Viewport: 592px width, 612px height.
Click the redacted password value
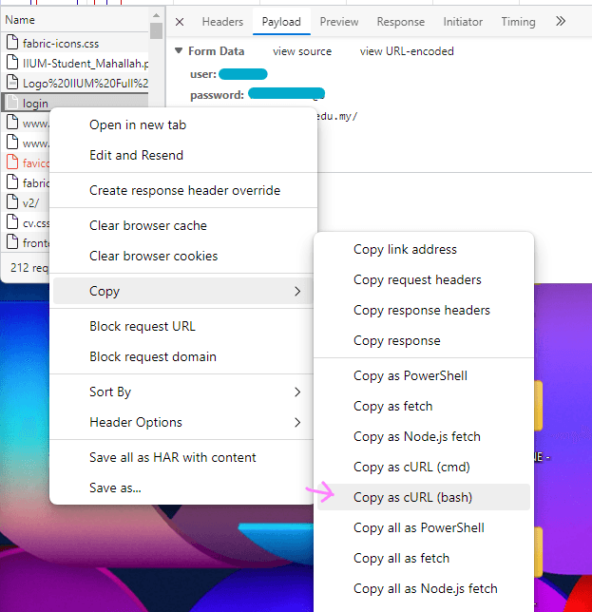point(286,94)
